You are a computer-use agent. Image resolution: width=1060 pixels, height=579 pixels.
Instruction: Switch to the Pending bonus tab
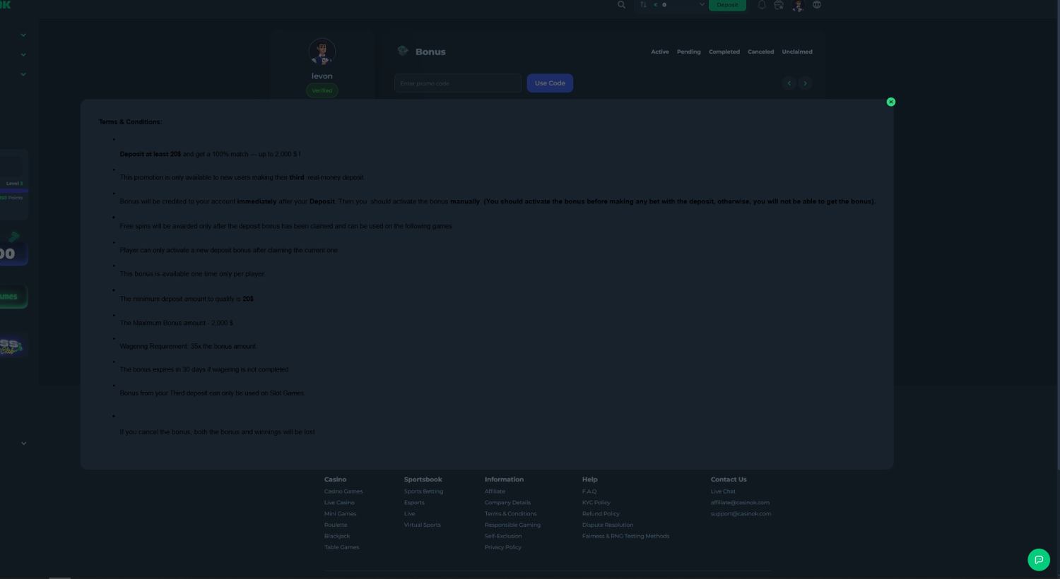pos(688,52)
